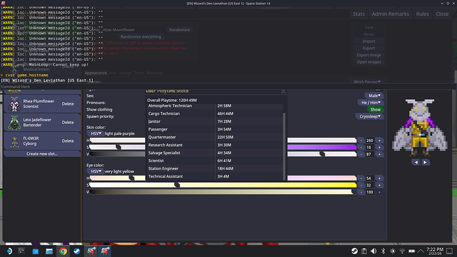This screenshot has width=457, height=257.
Task: Toggle the Show clothing button
Action: (376, 109)
